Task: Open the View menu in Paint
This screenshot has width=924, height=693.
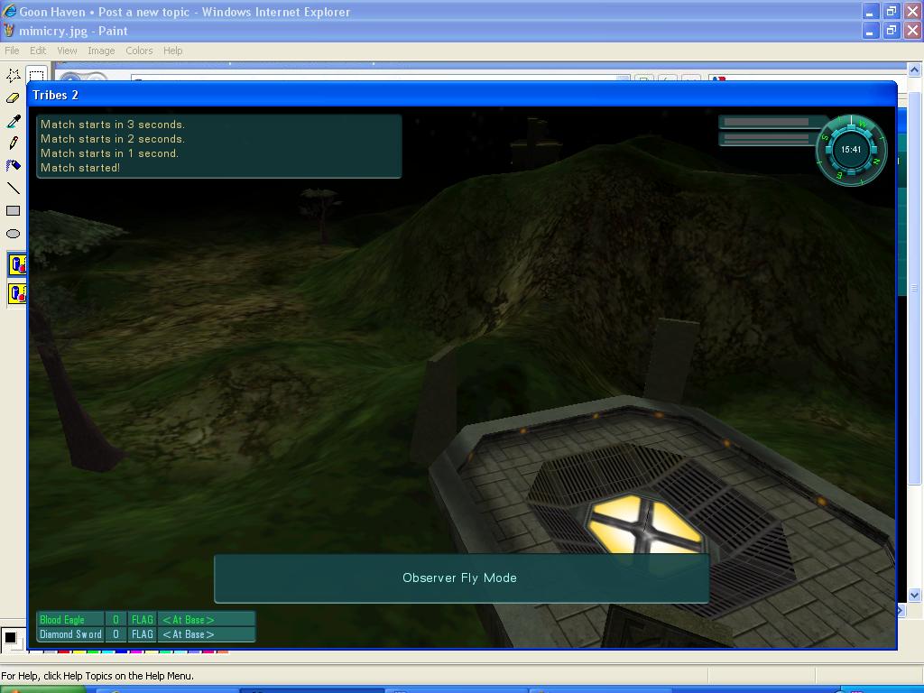Action: pyautogui.click(x=67, y=51)
